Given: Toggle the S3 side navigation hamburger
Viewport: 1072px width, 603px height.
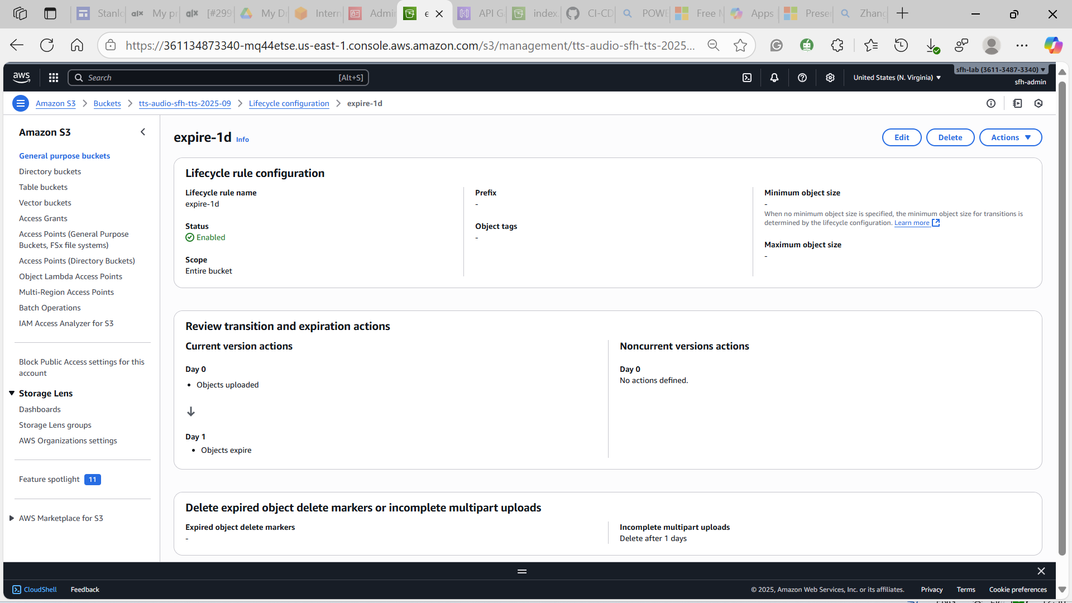Looking at the screenshot, I should point(21,103).
